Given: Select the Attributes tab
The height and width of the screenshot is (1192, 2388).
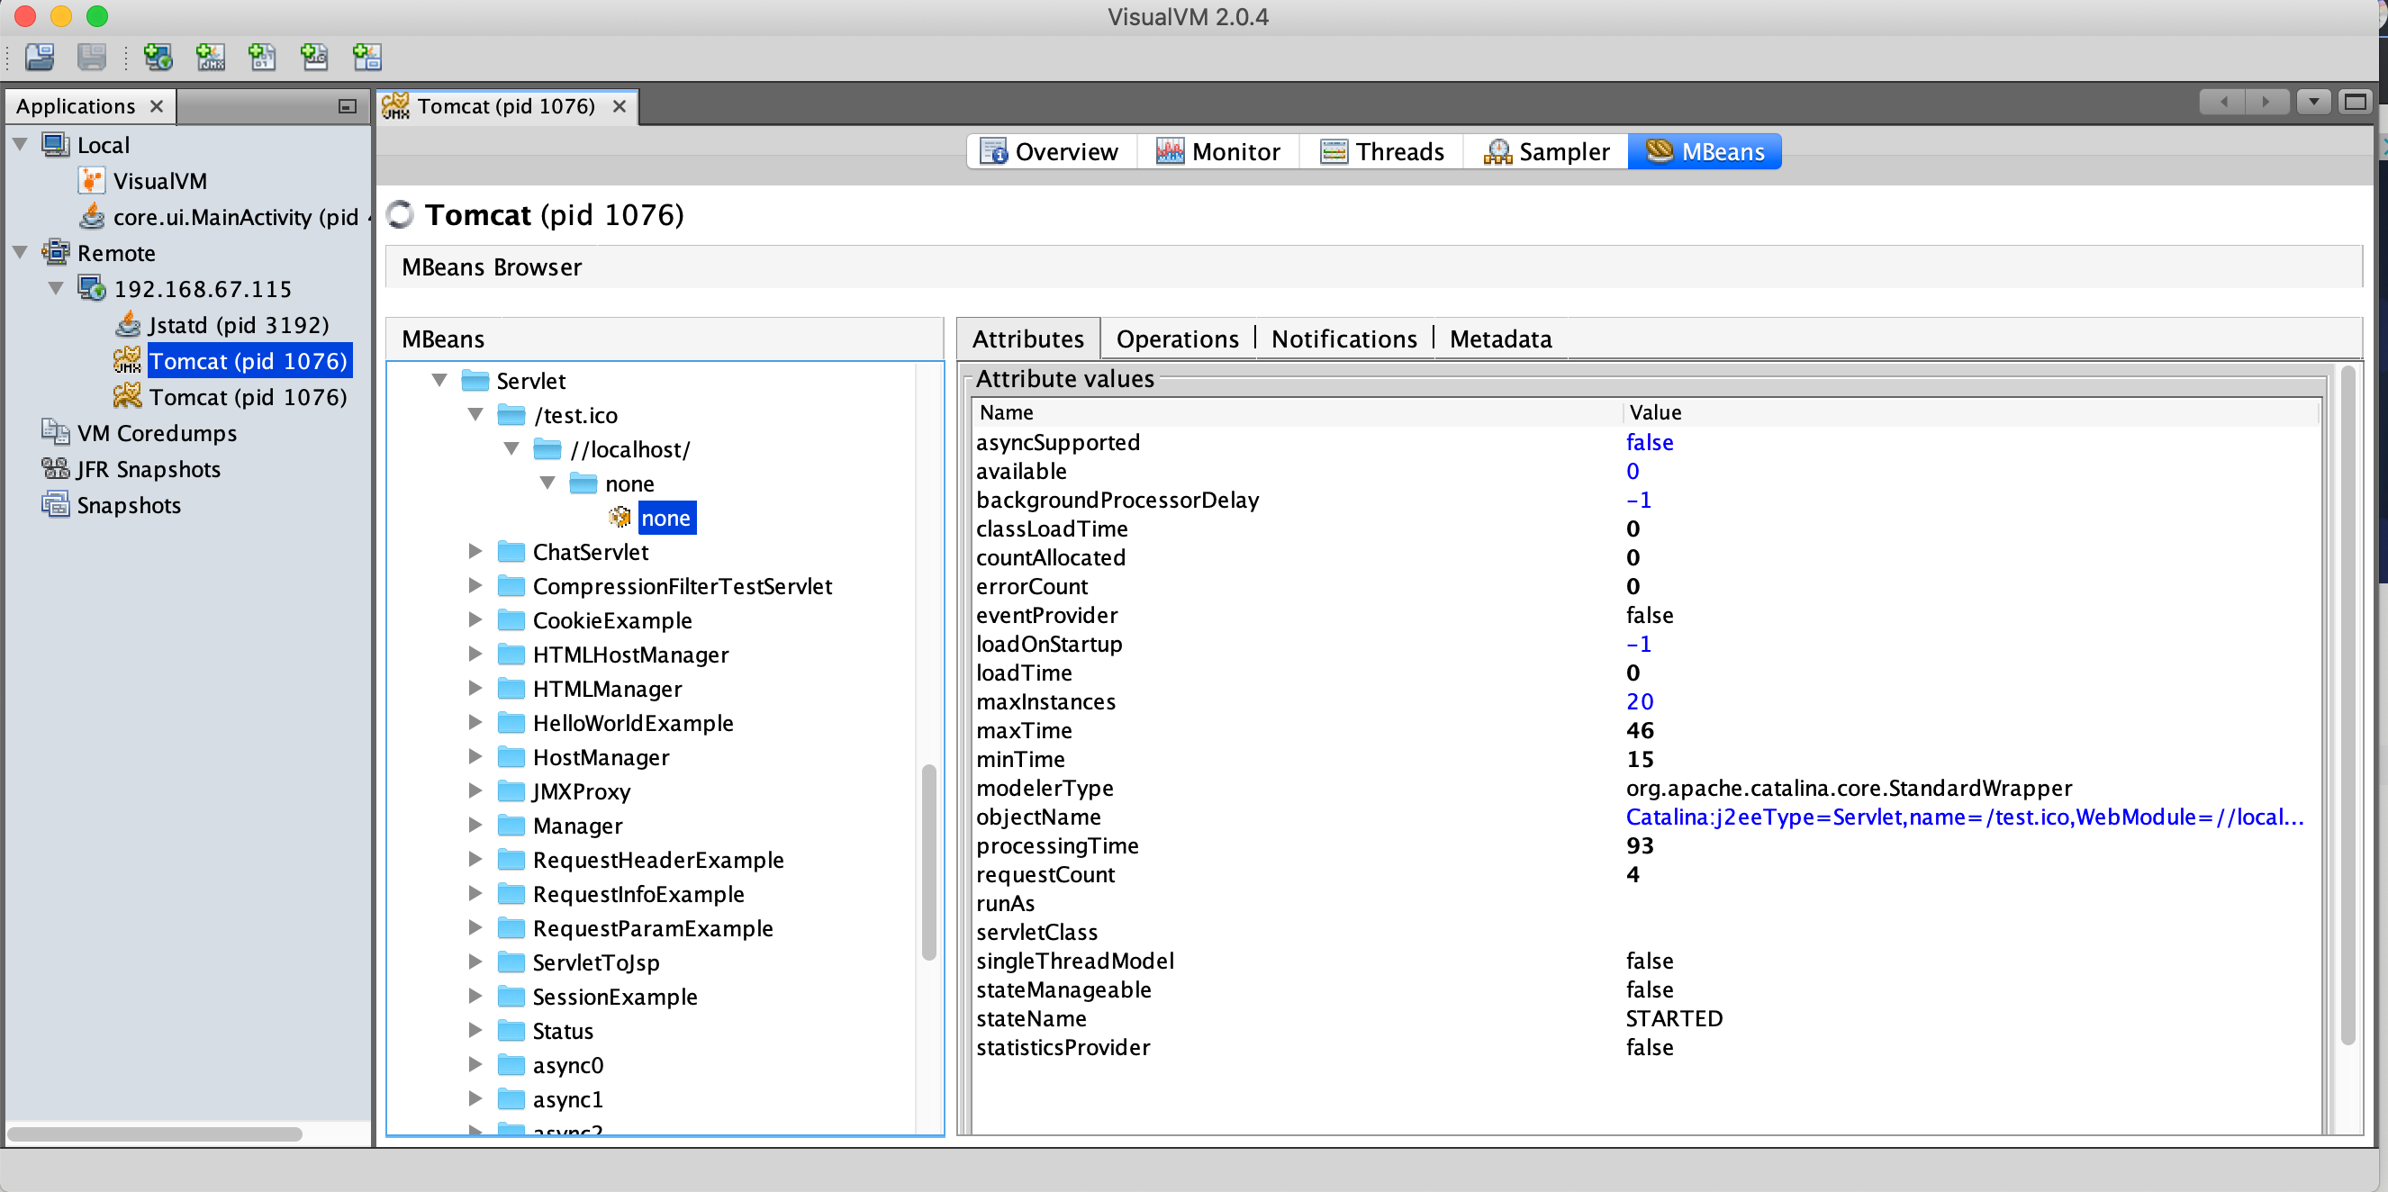Looking at the screenshot, I should click(1028, 339).
